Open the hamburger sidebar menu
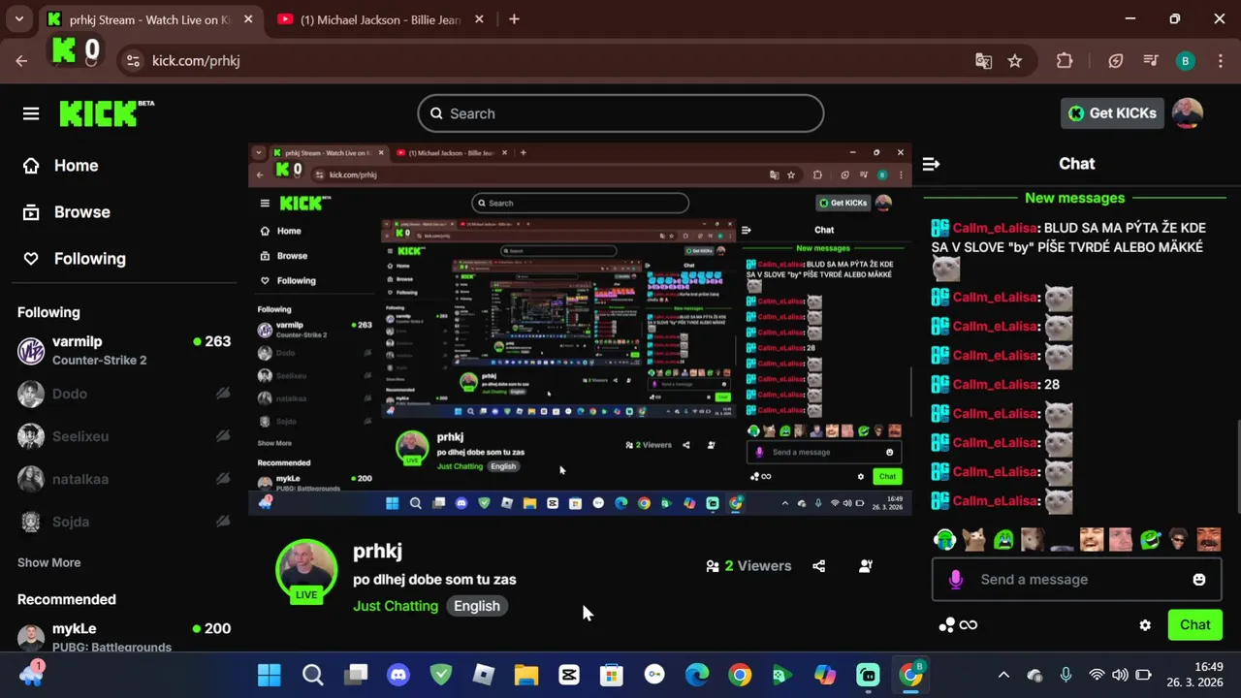The image size is (1241, 698). click(x=31, y=114)
